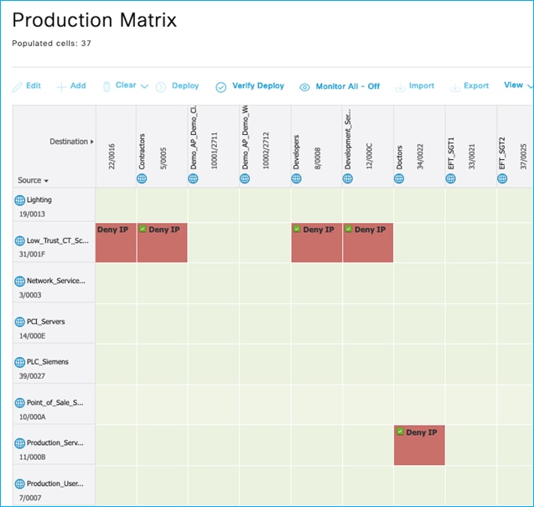Select Deny IP cell under 22/0016 column
The height and width of the screenshot is (507, 534).
(x=116, y=242)
